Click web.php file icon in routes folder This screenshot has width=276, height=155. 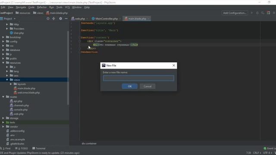(12, 114)
